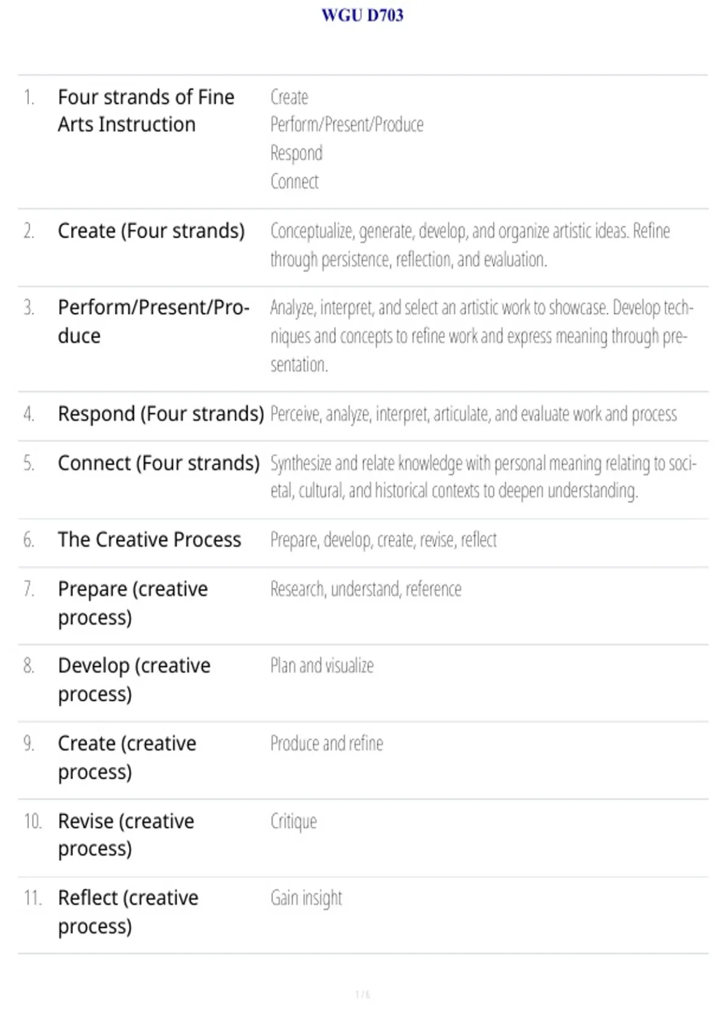Click the Critique definition text
This screenshot has height=1028, width=725.
293,821
